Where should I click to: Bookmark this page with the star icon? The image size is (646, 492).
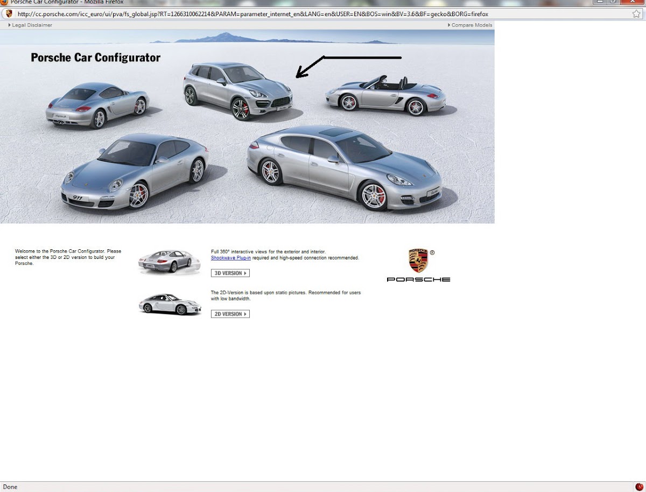[636, 14]
